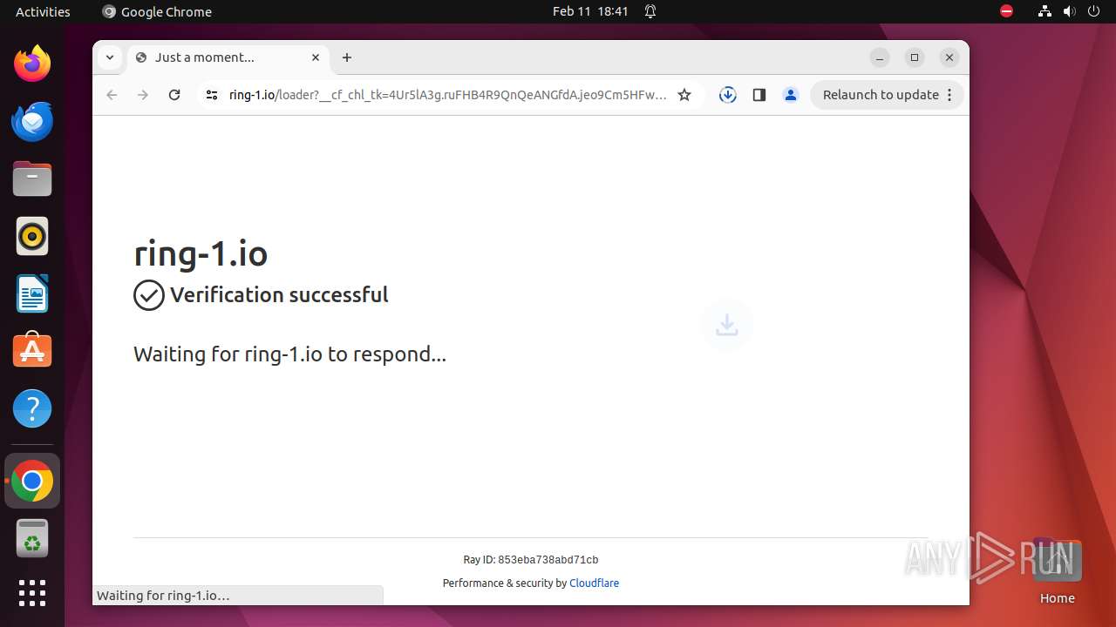The height and width of the screenshot is (627, 1116).
Task: Go forward in browser history
Action: pos(143,95)
